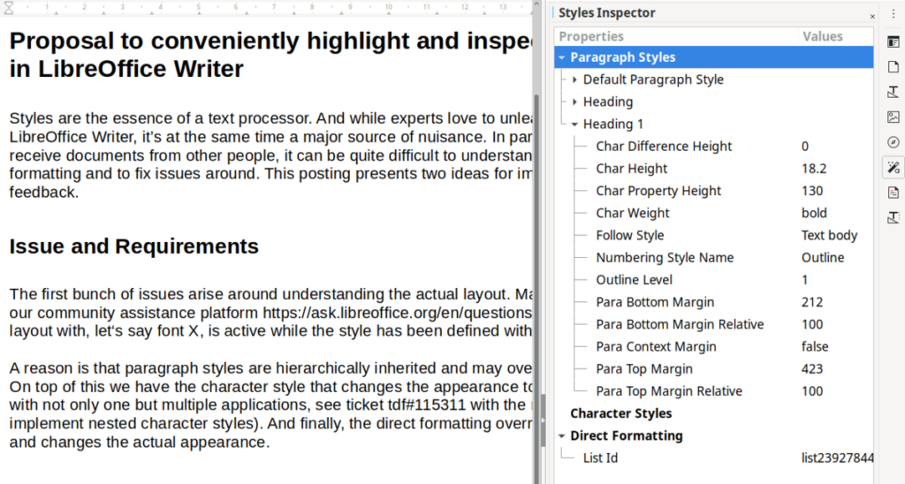Place cursor in 'Issue and Requirements' heading
This screenshot has width=905, height=484.
(x=134, y=246)
